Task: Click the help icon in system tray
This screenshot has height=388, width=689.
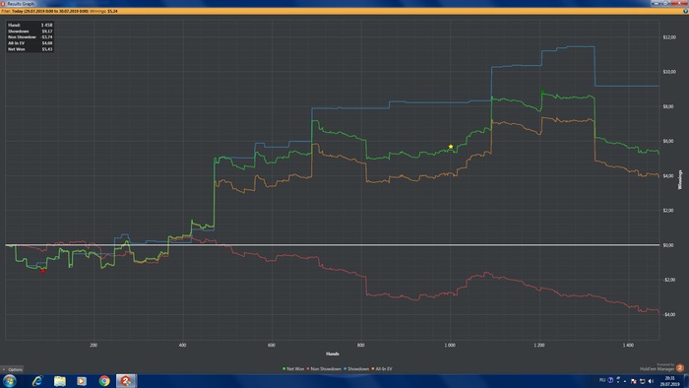Action: 610,380
